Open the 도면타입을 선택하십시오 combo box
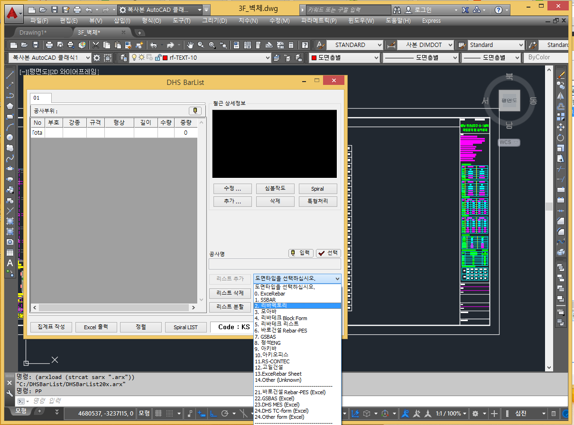The width and height of the screenshot is (574, 425). 297,278
